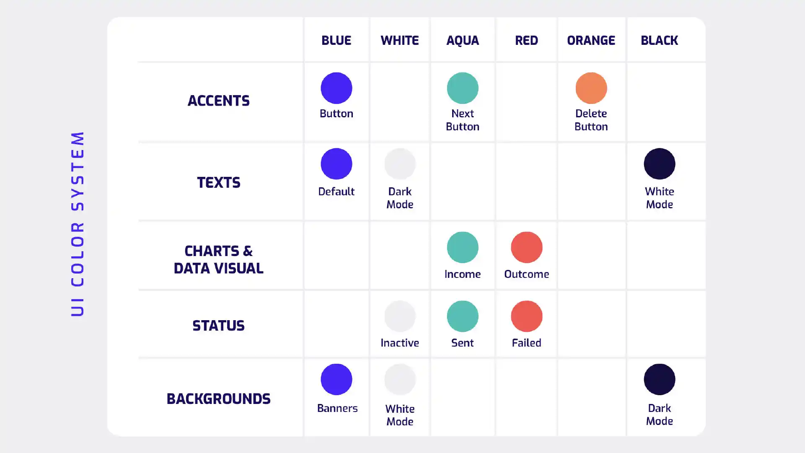The image size is (805, 453).
Task: Pick the white Inactive status swatch
Action: point(400,316)
